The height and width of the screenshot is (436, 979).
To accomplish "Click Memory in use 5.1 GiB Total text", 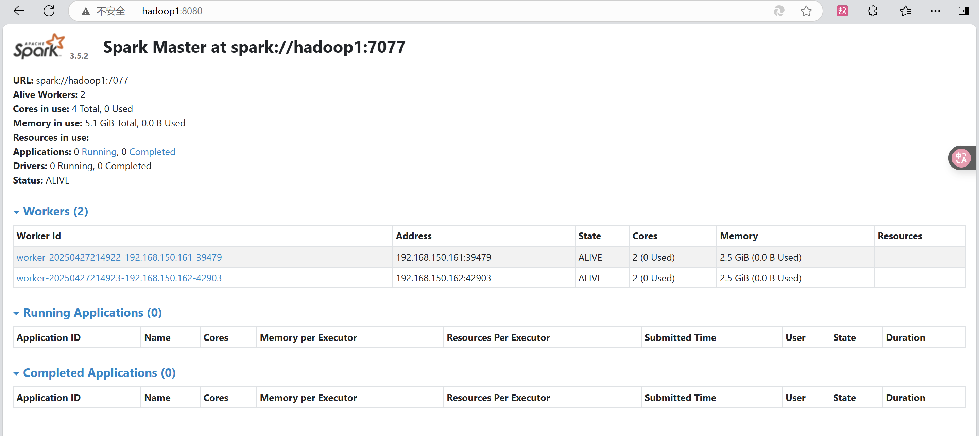I will pyautogui.click(x=99, y=123).
